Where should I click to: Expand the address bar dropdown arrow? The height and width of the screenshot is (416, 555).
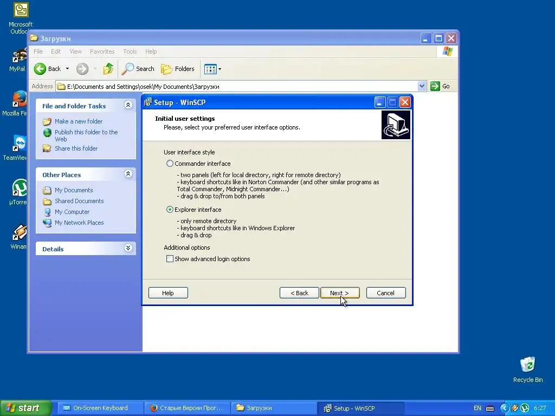[422, 86]
